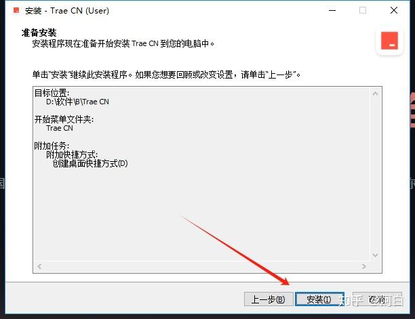Click the 附加快捷方式 line in summary
The width and height of the screenshot is (415, 319).
(72, 154)
